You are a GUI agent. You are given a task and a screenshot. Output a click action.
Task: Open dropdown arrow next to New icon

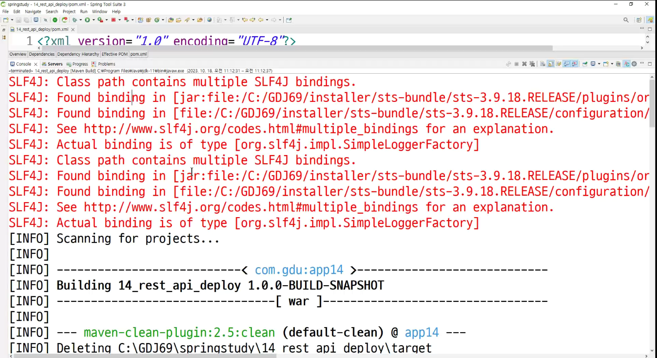click(12, 20)
